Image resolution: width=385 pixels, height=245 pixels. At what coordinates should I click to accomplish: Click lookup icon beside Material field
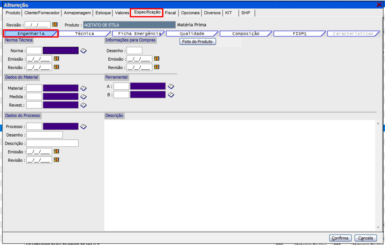click(x=84, y=88)
